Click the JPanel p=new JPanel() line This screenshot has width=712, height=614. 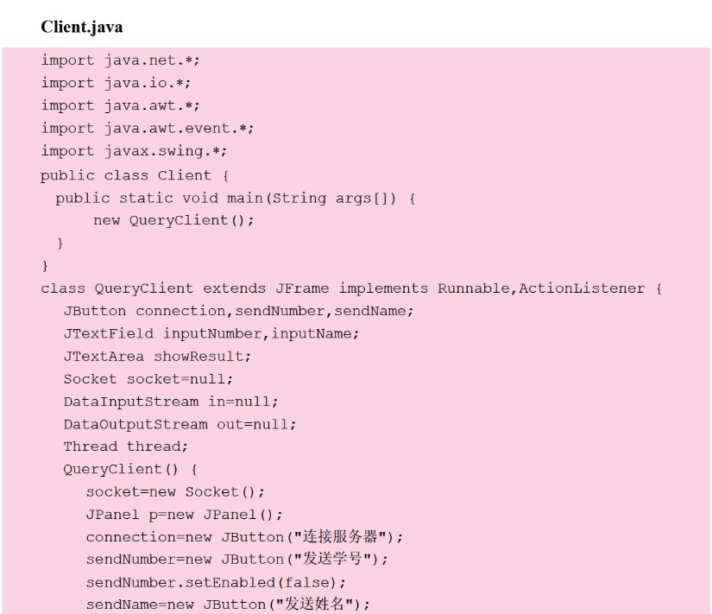click(x=184, y=515)
